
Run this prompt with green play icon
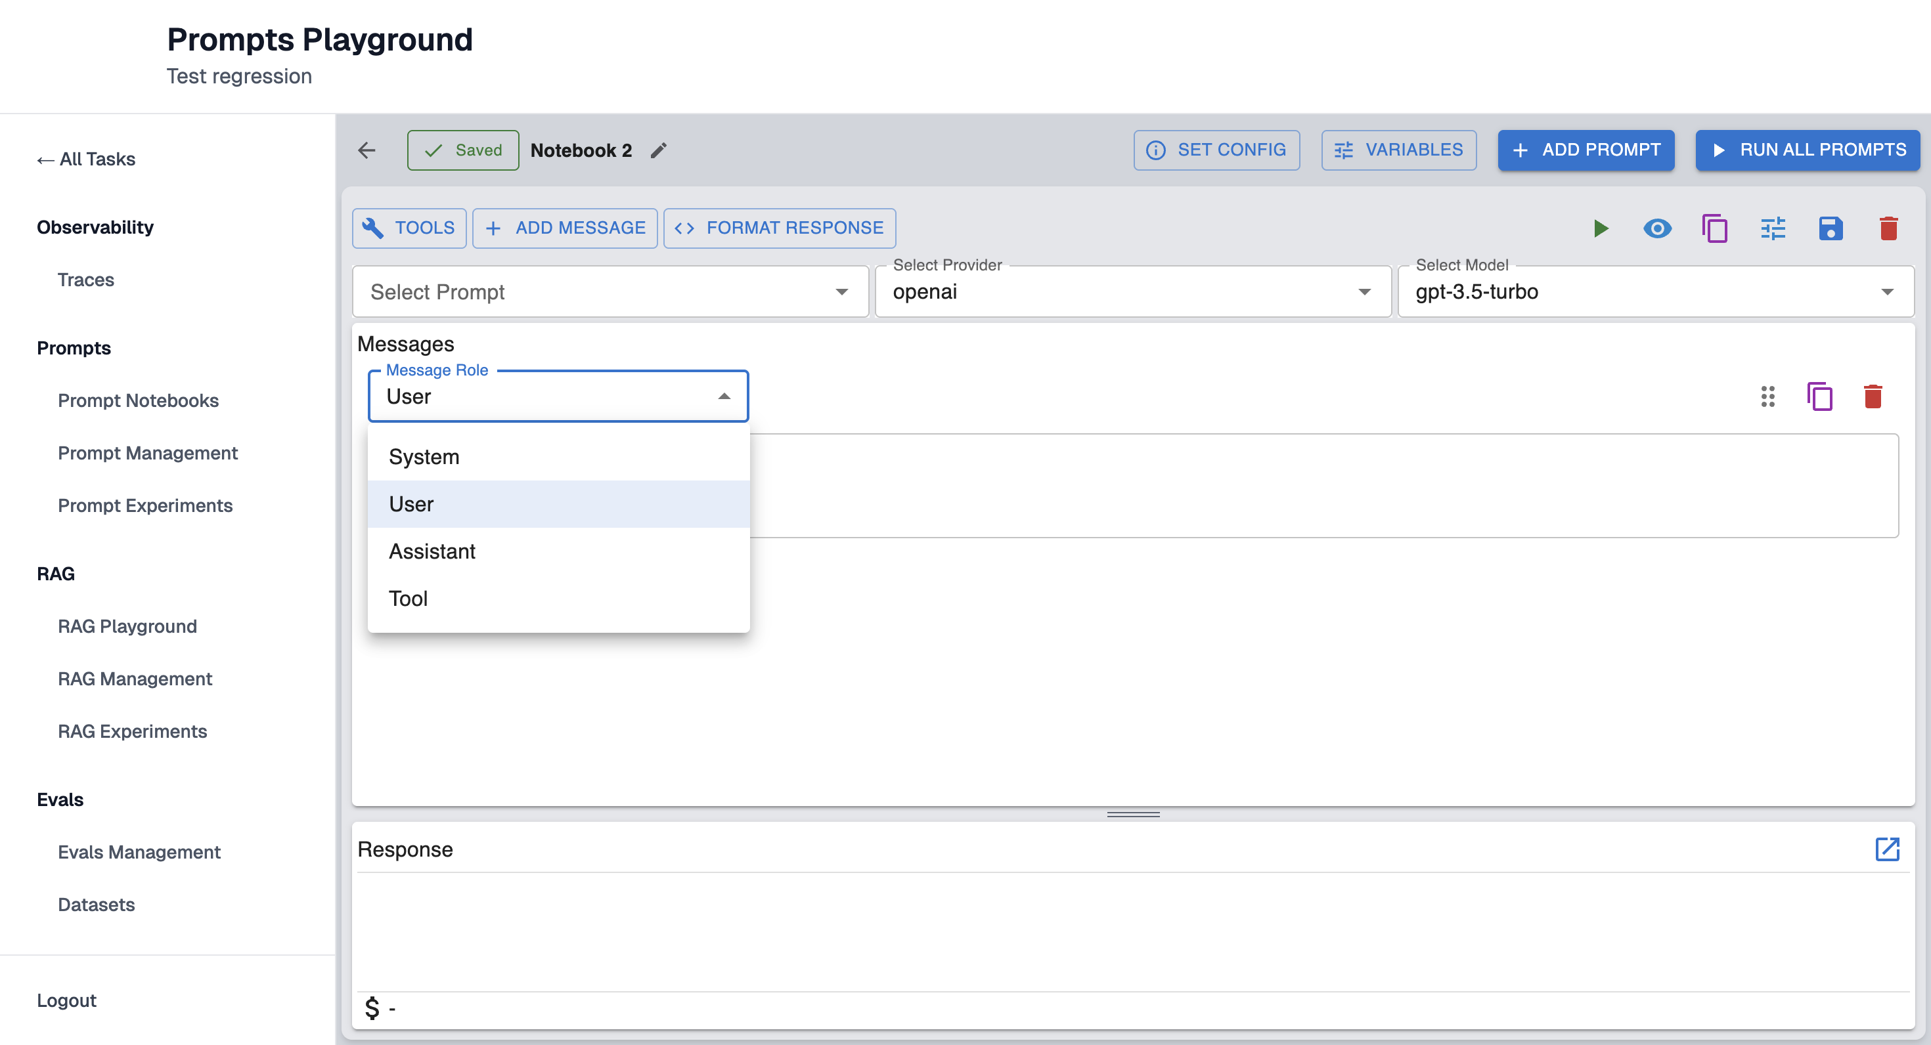point(1601,228)
